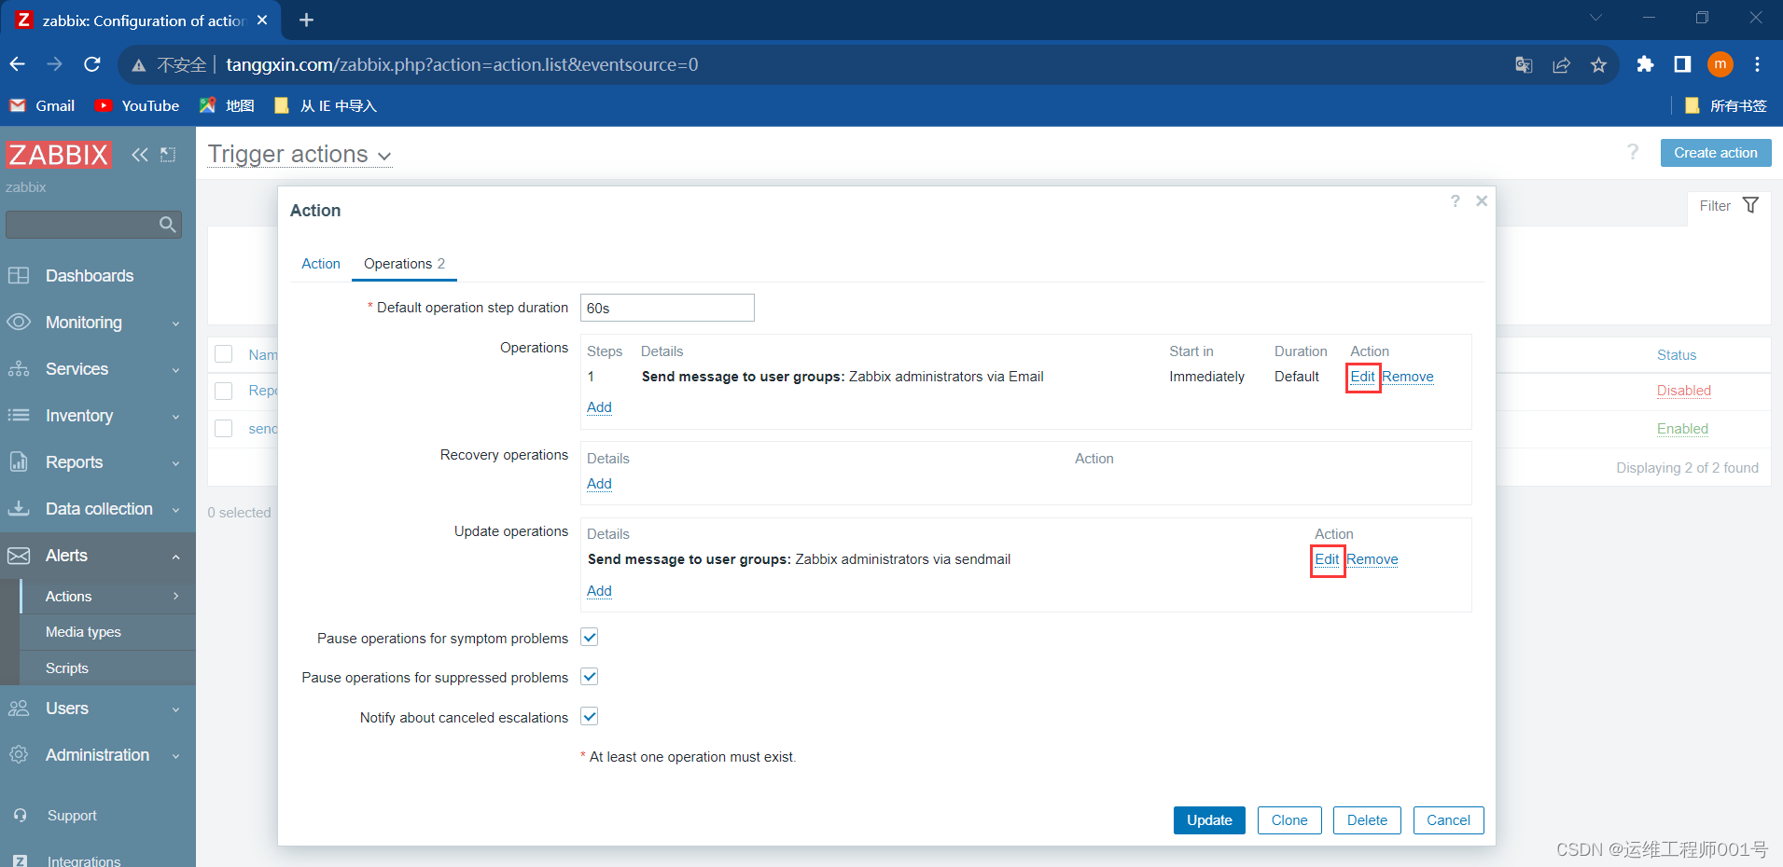Open browser extensions puzzle icon
The height and width of the screenshot is (867, 1783).
[x=1645, y=64]
